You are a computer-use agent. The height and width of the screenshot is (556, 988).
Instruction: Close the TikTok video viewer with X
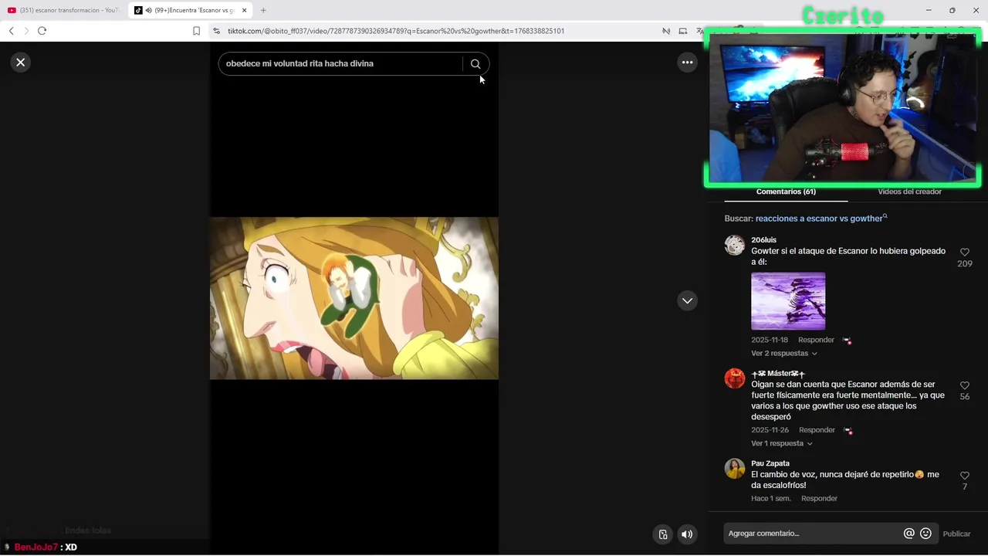point(21,63)
